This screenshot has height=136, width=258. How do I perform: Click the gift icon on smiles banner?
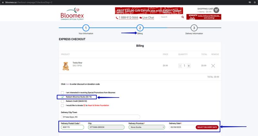192,18
